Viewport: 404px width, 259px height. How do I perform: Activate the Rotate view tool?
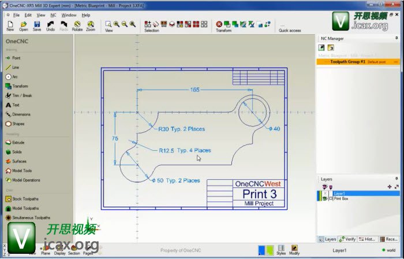[x=77, y=26]
